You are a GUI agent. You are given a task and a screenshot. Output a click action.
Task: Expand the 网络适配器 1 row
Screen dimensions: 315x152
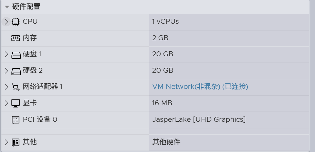click(x=6, y=87)
